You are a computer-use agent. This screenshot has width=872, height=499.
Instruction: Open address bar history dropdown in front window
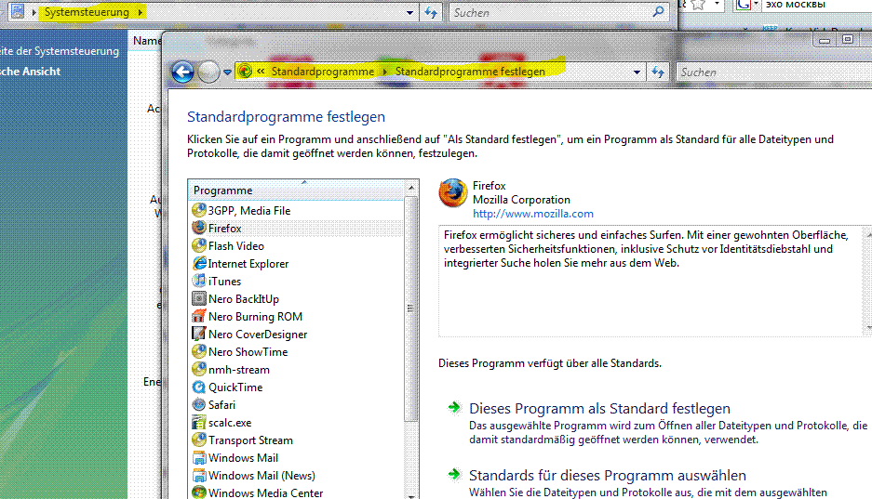click(x=637, y=72)
